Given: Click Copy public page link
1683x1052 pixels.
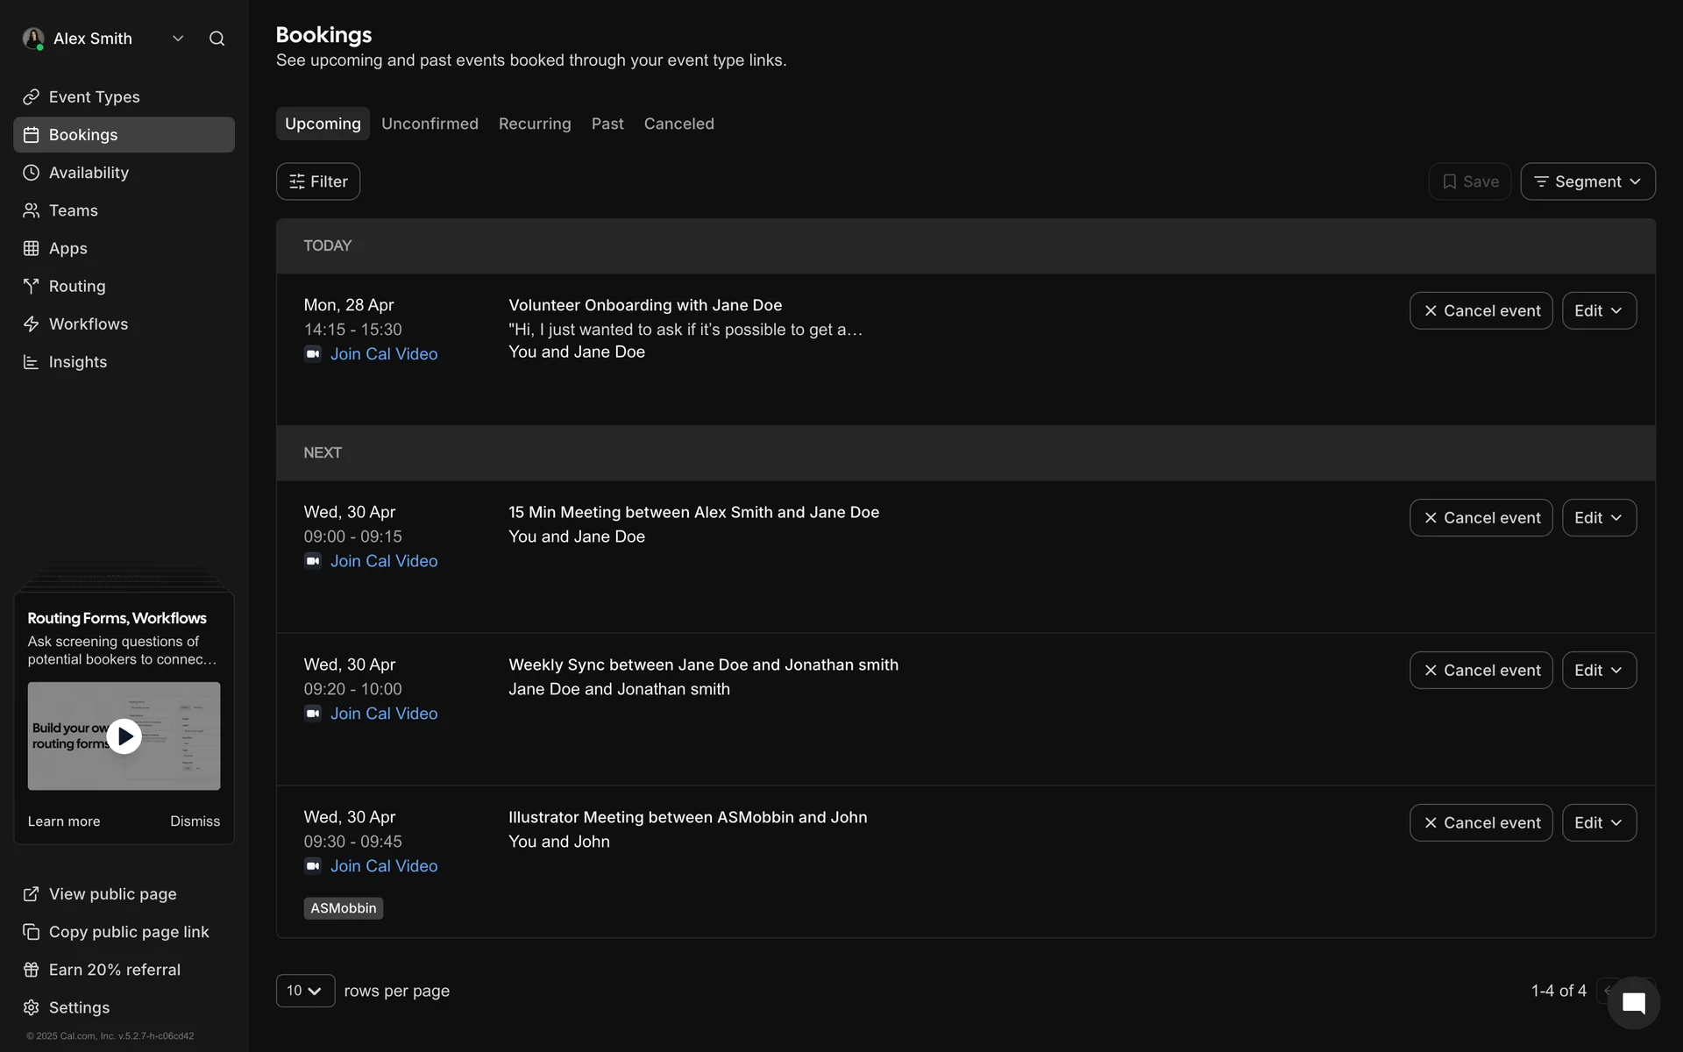Looking at the screenshot, I should click(128, 932).
